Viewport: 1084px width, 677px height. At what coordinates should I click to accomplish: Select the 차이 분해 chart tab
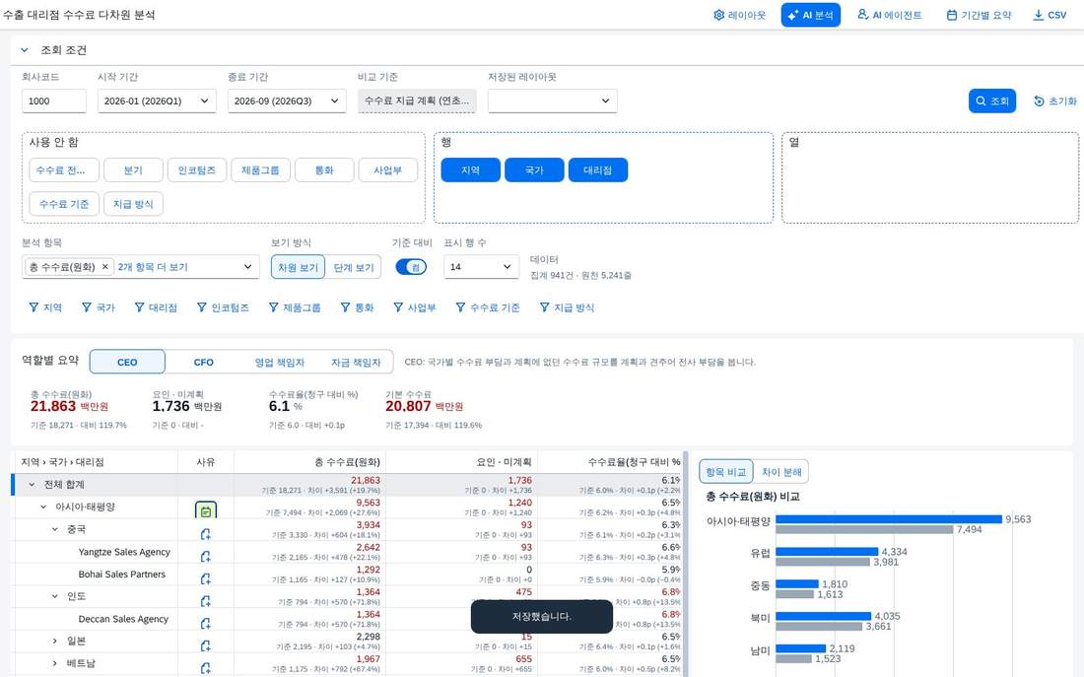781,472
